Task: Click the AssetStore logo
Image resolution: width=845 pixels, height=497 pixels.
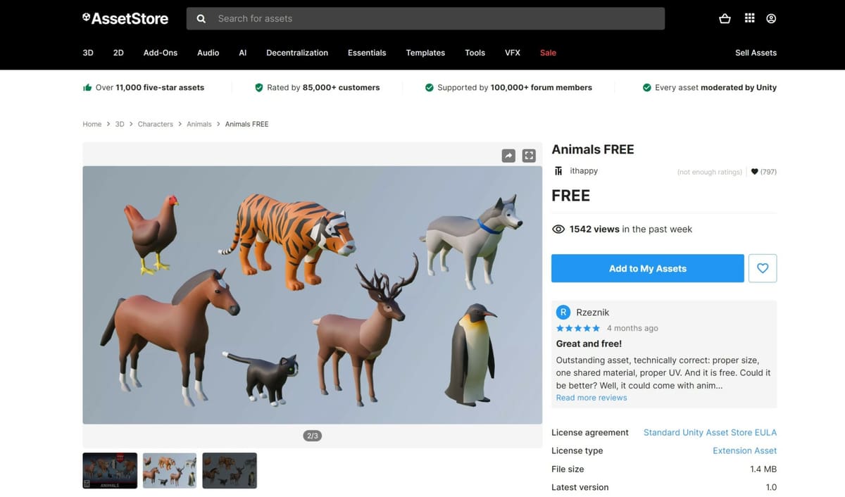Action: [125, 18]
